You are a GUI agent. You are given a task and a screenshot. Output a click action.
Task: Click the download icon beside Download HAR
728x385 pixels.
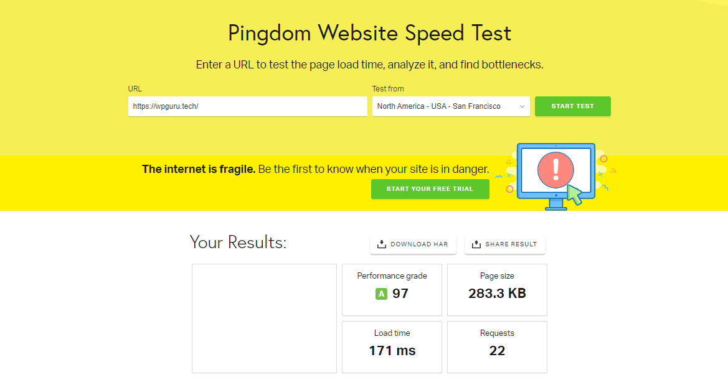pos(382,244)
